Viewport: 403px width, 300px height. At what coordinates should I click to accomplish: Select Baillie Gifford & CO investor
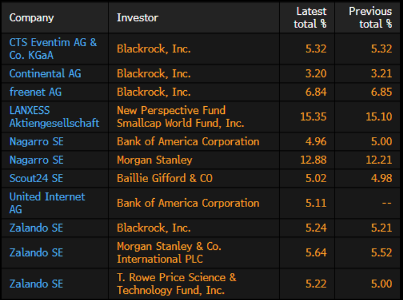pos(165,178)
